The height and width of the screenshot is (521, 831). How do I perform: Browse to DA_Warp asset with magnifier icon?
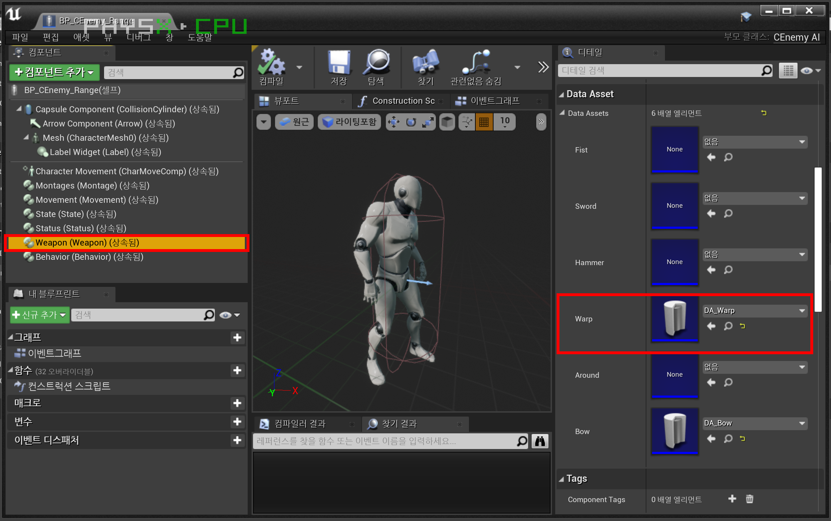tap(728, 326)
